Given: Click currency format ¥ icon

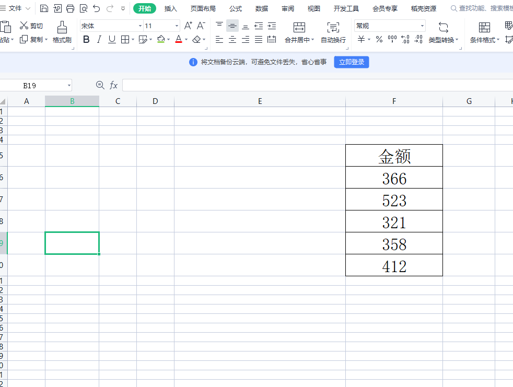Looking at the screenshot, I should click(x=361, y=40).
